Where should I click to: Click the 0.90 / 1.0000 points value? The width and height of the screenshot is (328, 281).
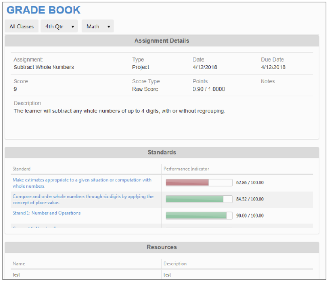(209, 89)
